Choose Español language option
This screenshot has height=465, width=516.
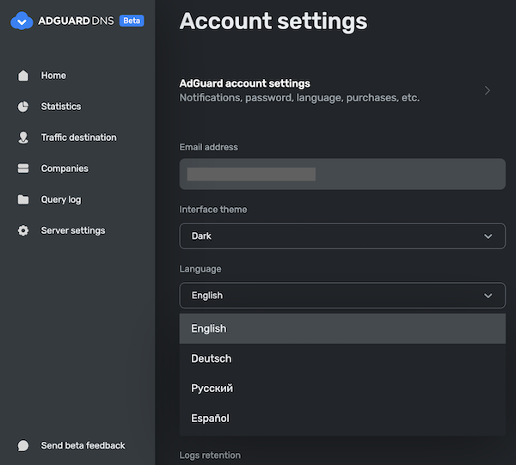click(342, 419)
